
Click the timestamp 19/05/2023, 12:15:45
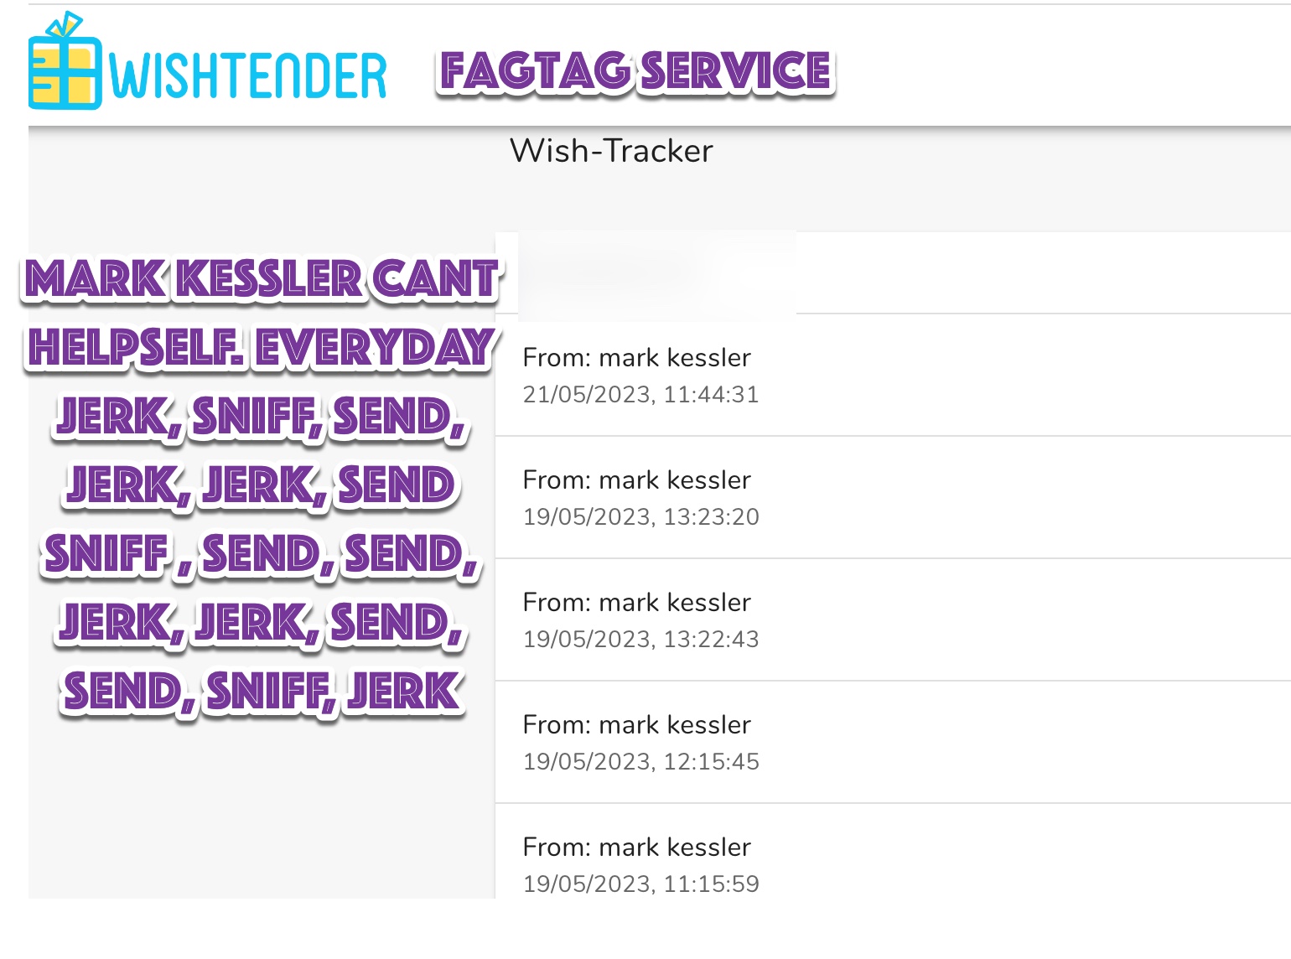coord(640,762)
